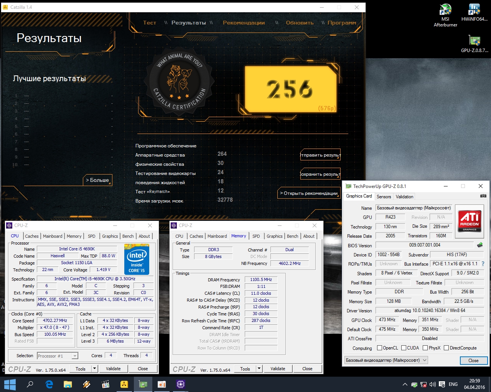Click the Intel Core i5 logo in CPU-Z
The image size is (491, 392).
tap(137, 259)
